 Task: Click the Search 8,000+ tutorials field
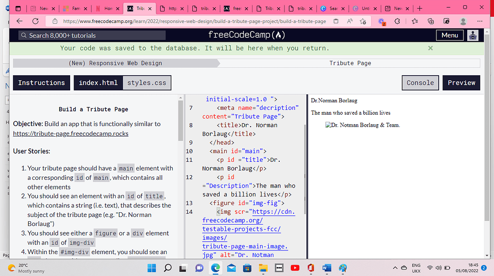click(91, 35)
